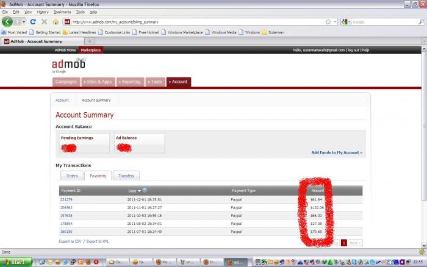Image resolution: width=427 pixels, height=267 pixels.
Task: Click the Windows Media bookmark
Action: pyautogui.click(x=221, y=32)
